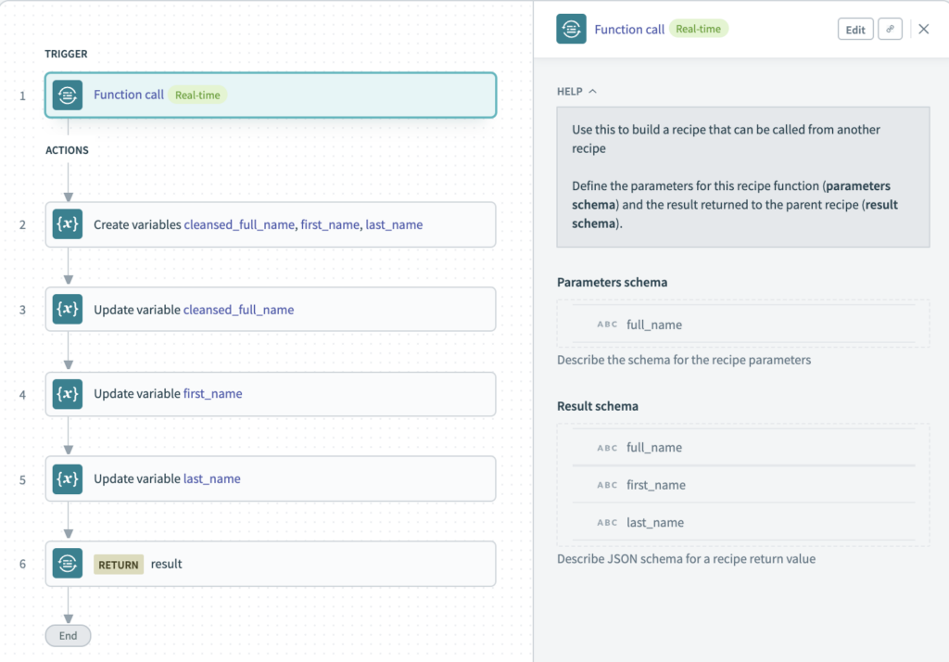949x662 pixels.
Task: Select the Function call trigger step
Action: (271, 95)
